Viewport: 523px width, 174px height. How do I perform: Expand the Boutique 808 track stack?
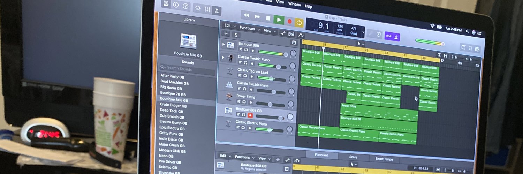(x=224, y=45)
